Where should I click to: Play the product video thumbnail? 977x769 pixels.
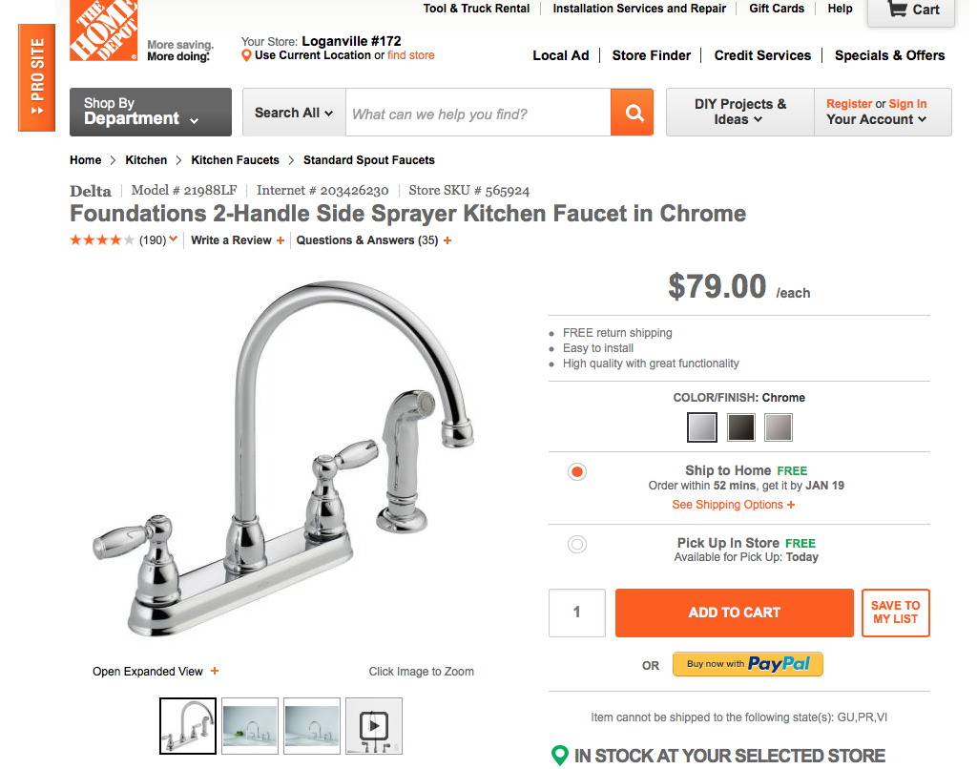[x=374, y=726]
